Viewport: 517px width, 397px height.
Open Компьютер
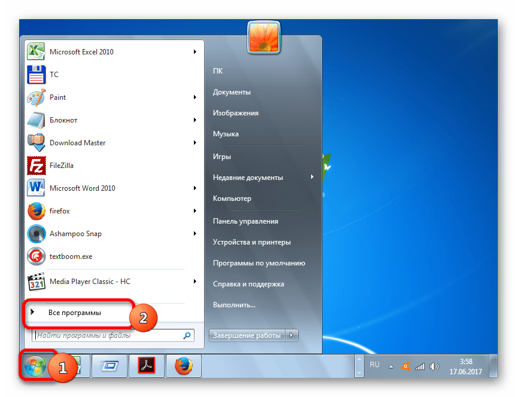(x=232, y=198)
